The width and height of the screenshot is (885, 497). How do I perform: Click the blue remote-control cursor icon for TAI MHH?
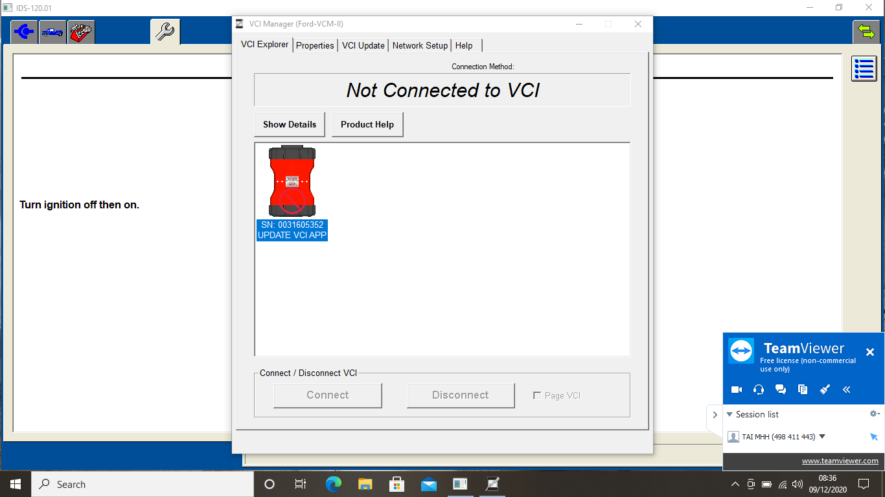click(874, 437)
